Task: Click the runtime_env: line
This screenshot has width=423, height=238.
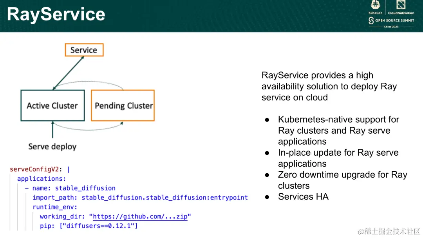Action: tap(55, 207)
